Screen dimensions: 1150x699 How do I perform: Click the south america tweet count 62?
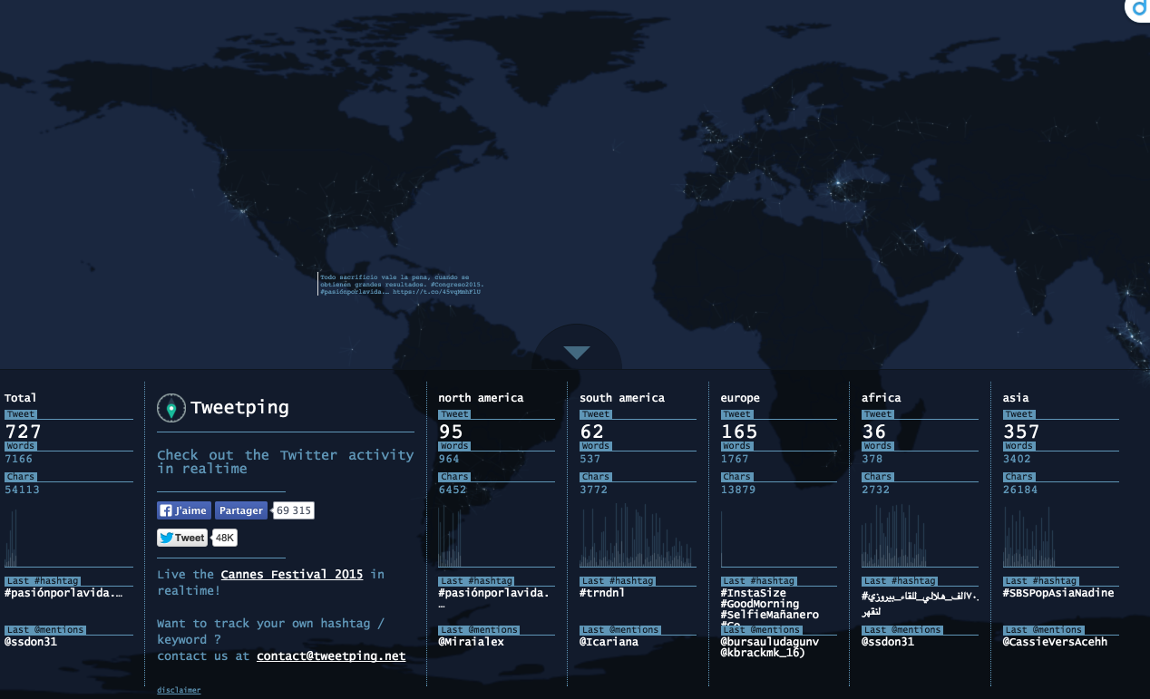click(x=592, y=432)
